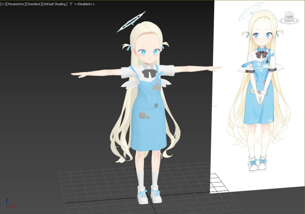Screen dimensions: 305x214
Task: Open the Standard viewport label menu
Action: tap(34, 4)
